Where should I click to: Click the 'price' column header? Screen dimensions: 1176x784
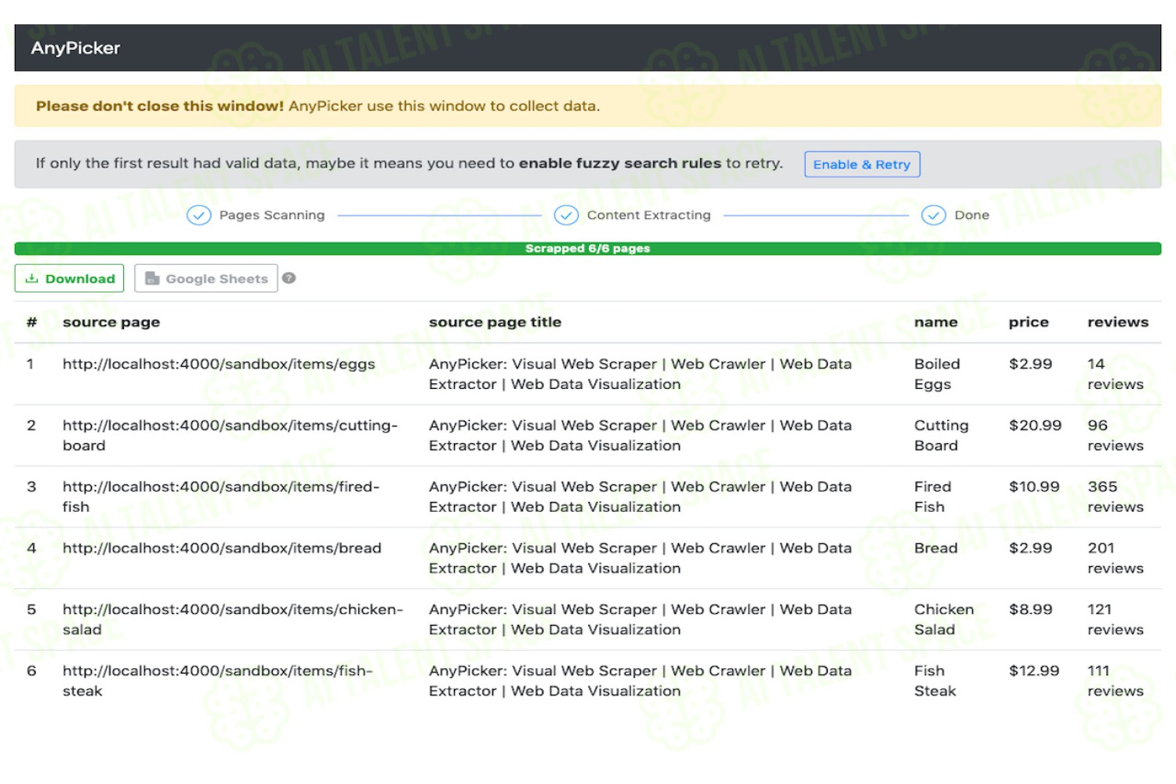point(1029,322)
